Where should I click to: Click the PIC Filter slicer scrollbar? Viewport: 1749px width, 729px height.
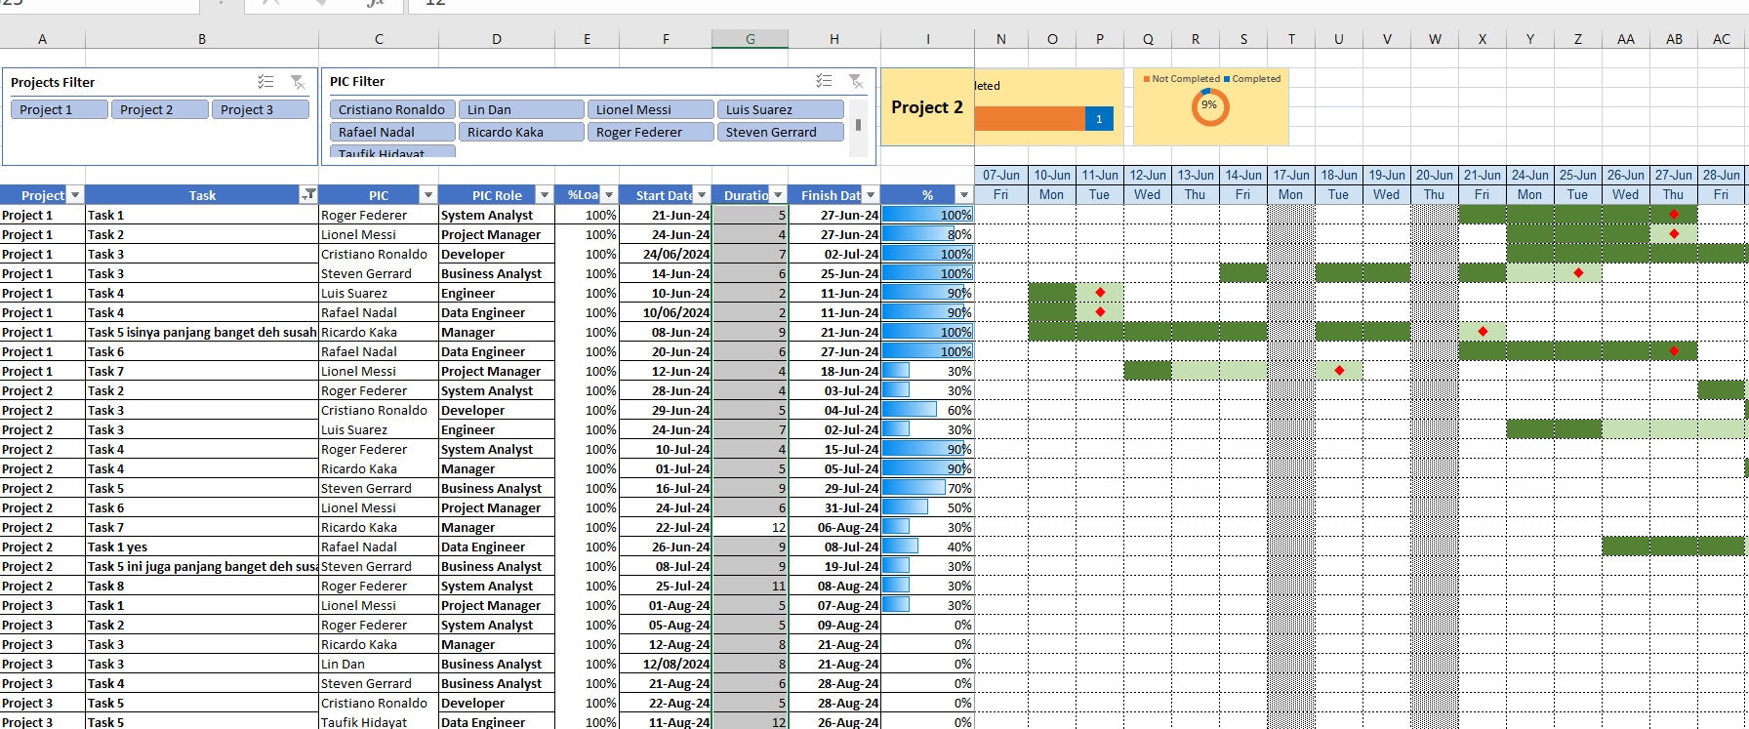pos(858,127)
